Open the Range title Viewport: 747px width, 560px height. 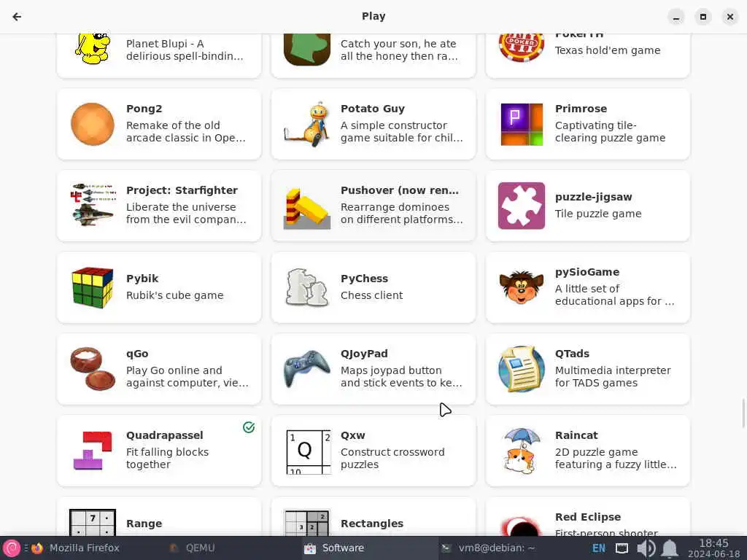pos(144,524)
